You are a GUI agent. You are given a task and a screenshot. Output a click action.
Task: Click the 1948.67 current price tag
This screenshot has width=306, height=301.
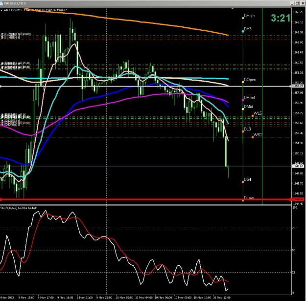click(x=298, y=166)
